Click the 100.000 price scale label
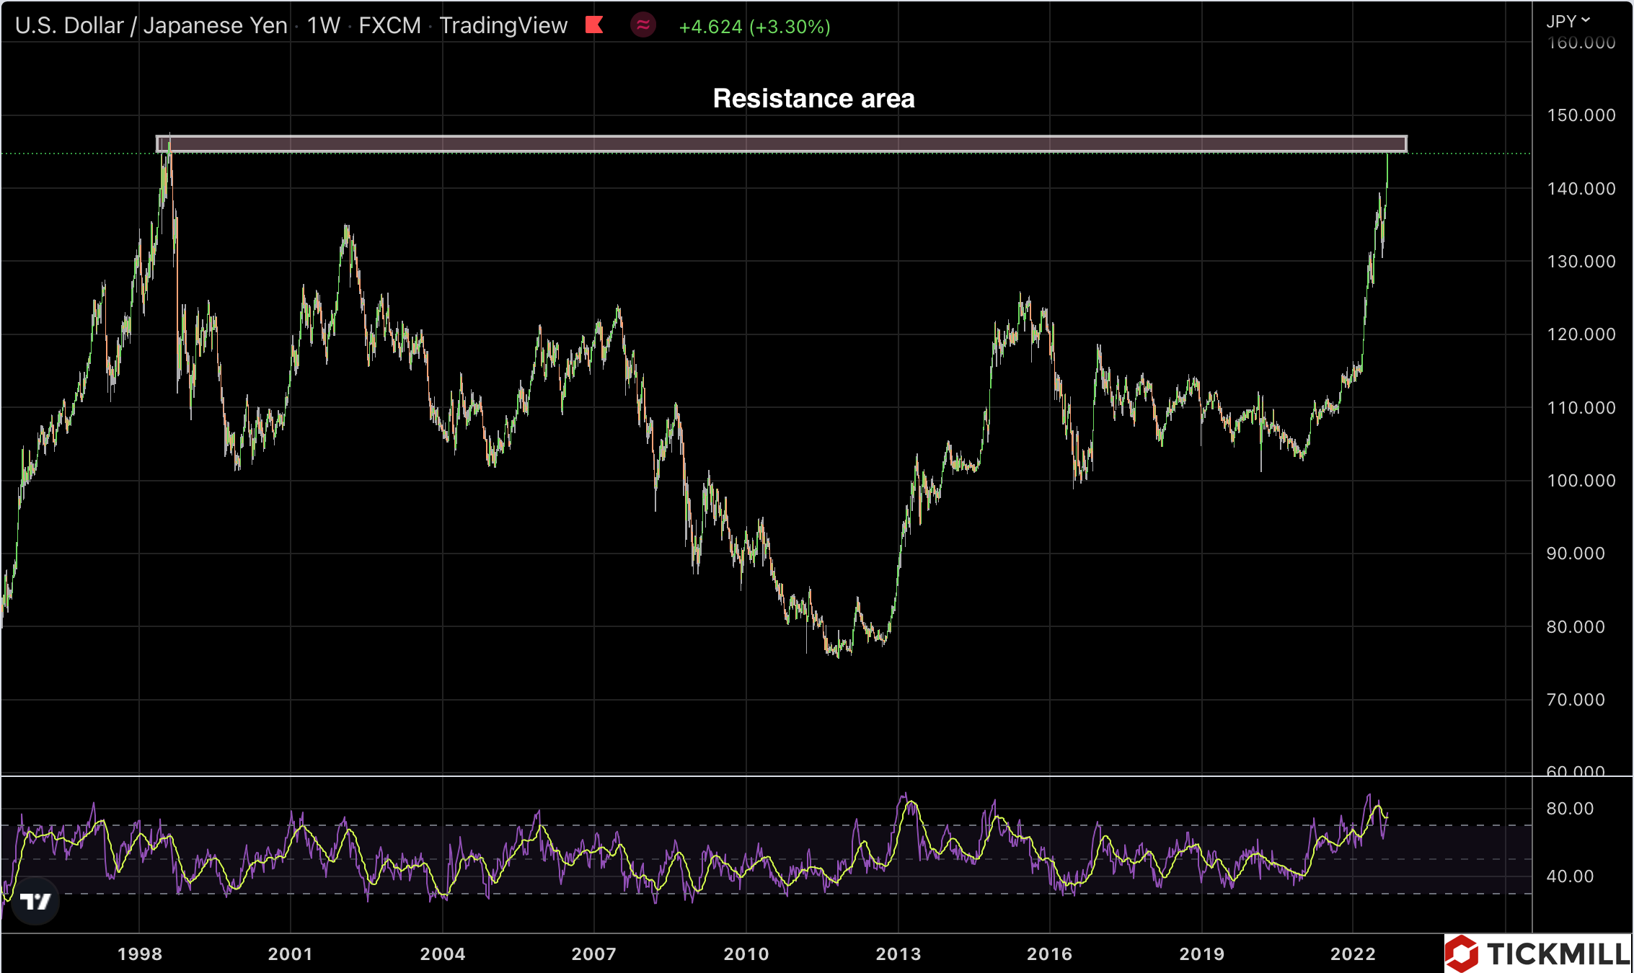Viewport: 1634px width, 973px height. pyautogui.click(x=1581, y=481)
